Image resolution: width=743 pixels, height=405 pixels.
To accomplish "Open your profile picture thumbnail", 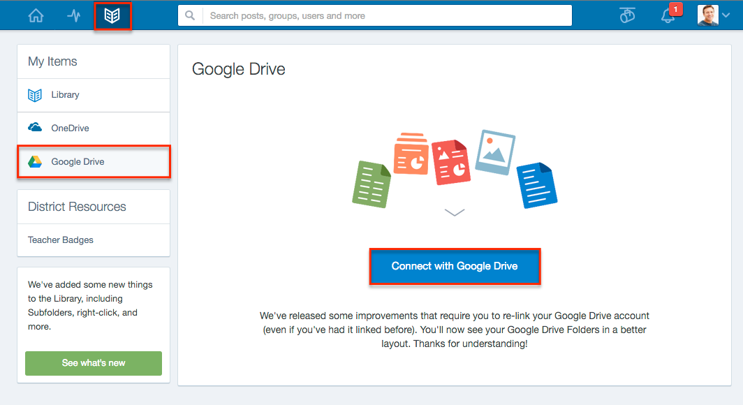I will click(x=707, y=15).
